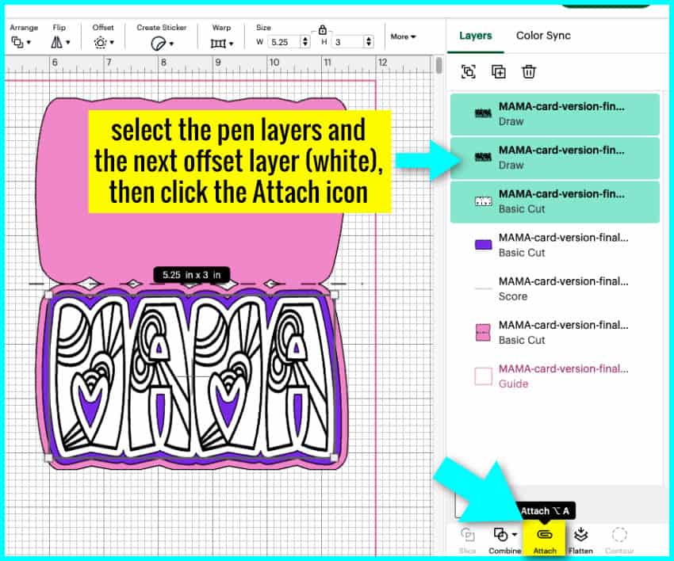Click the Contour tool
The height and width of the screenshot is (561, 674).
pyautogui.click(x=619, y=540)
